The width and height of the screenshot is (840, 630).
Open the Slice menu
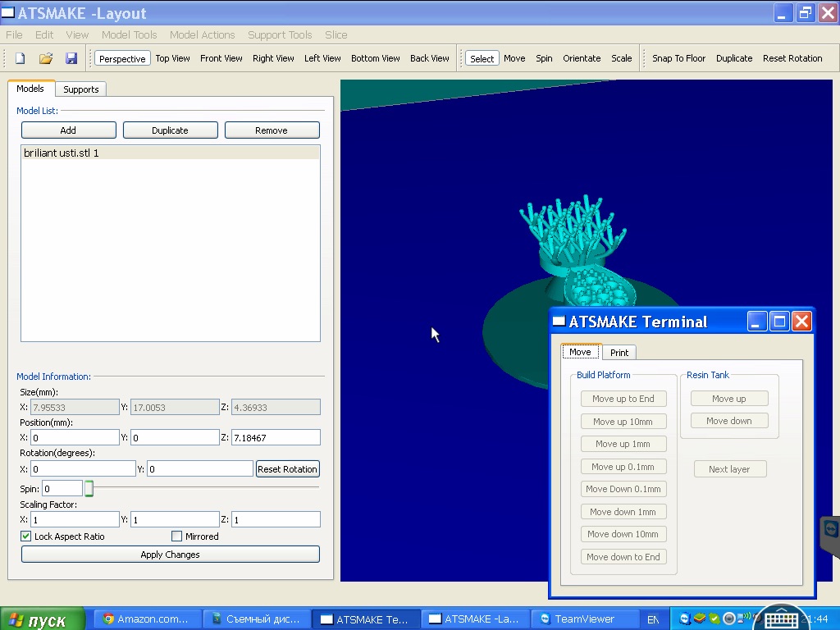(336, 34)
